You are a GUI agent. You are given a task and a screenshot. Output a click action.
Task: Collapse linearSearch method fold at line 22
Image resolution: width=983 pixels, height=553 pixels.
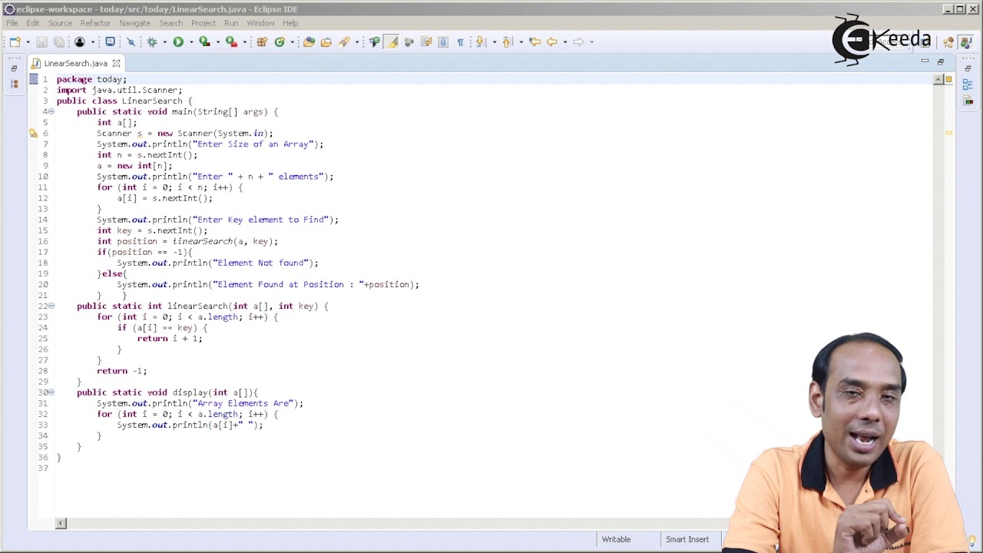[51, 306]
